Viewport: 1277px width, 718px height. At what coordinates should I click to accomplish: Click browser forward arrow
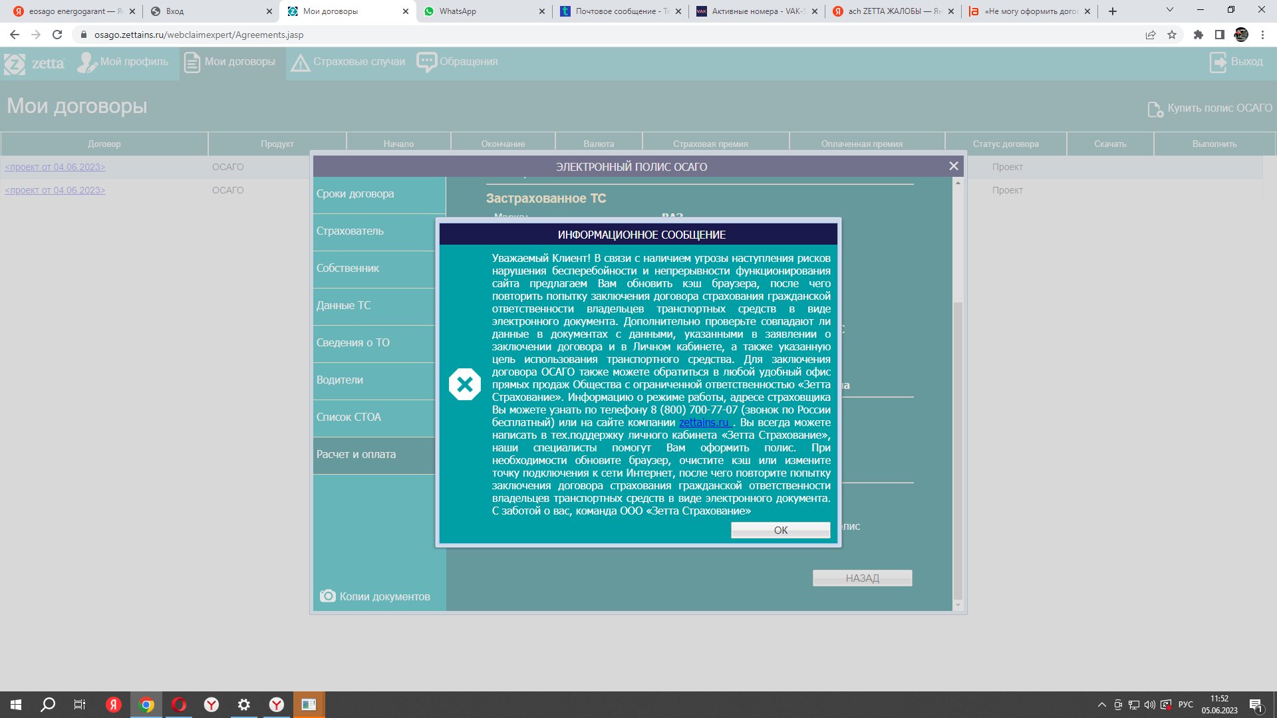(x=36, y=35)
